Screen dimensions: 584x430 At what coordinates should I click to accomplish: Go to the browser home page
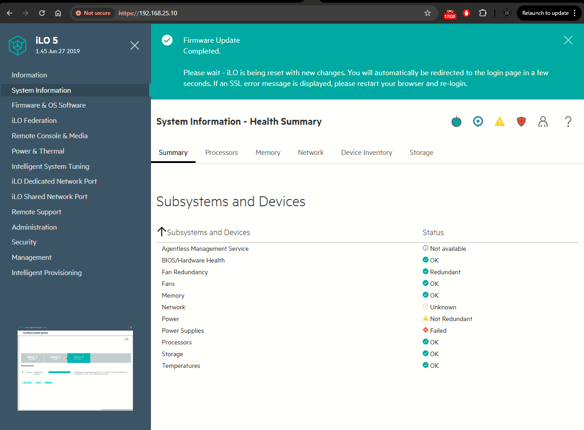coord(58,13)
